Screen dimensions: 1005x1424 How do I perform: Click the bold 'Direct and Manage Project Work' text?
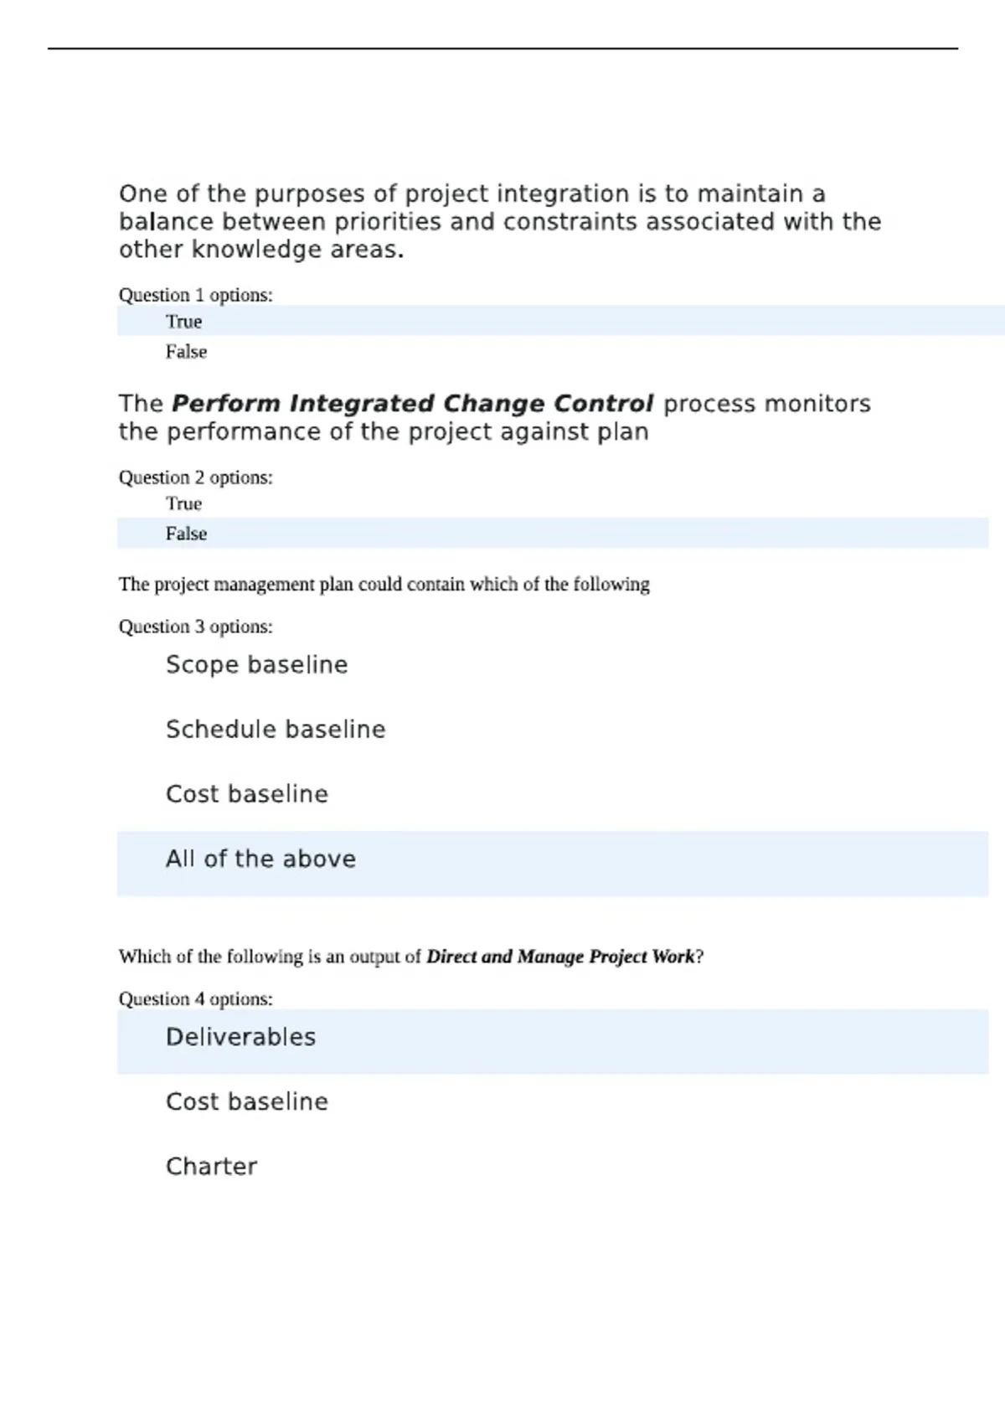(560, 957)
